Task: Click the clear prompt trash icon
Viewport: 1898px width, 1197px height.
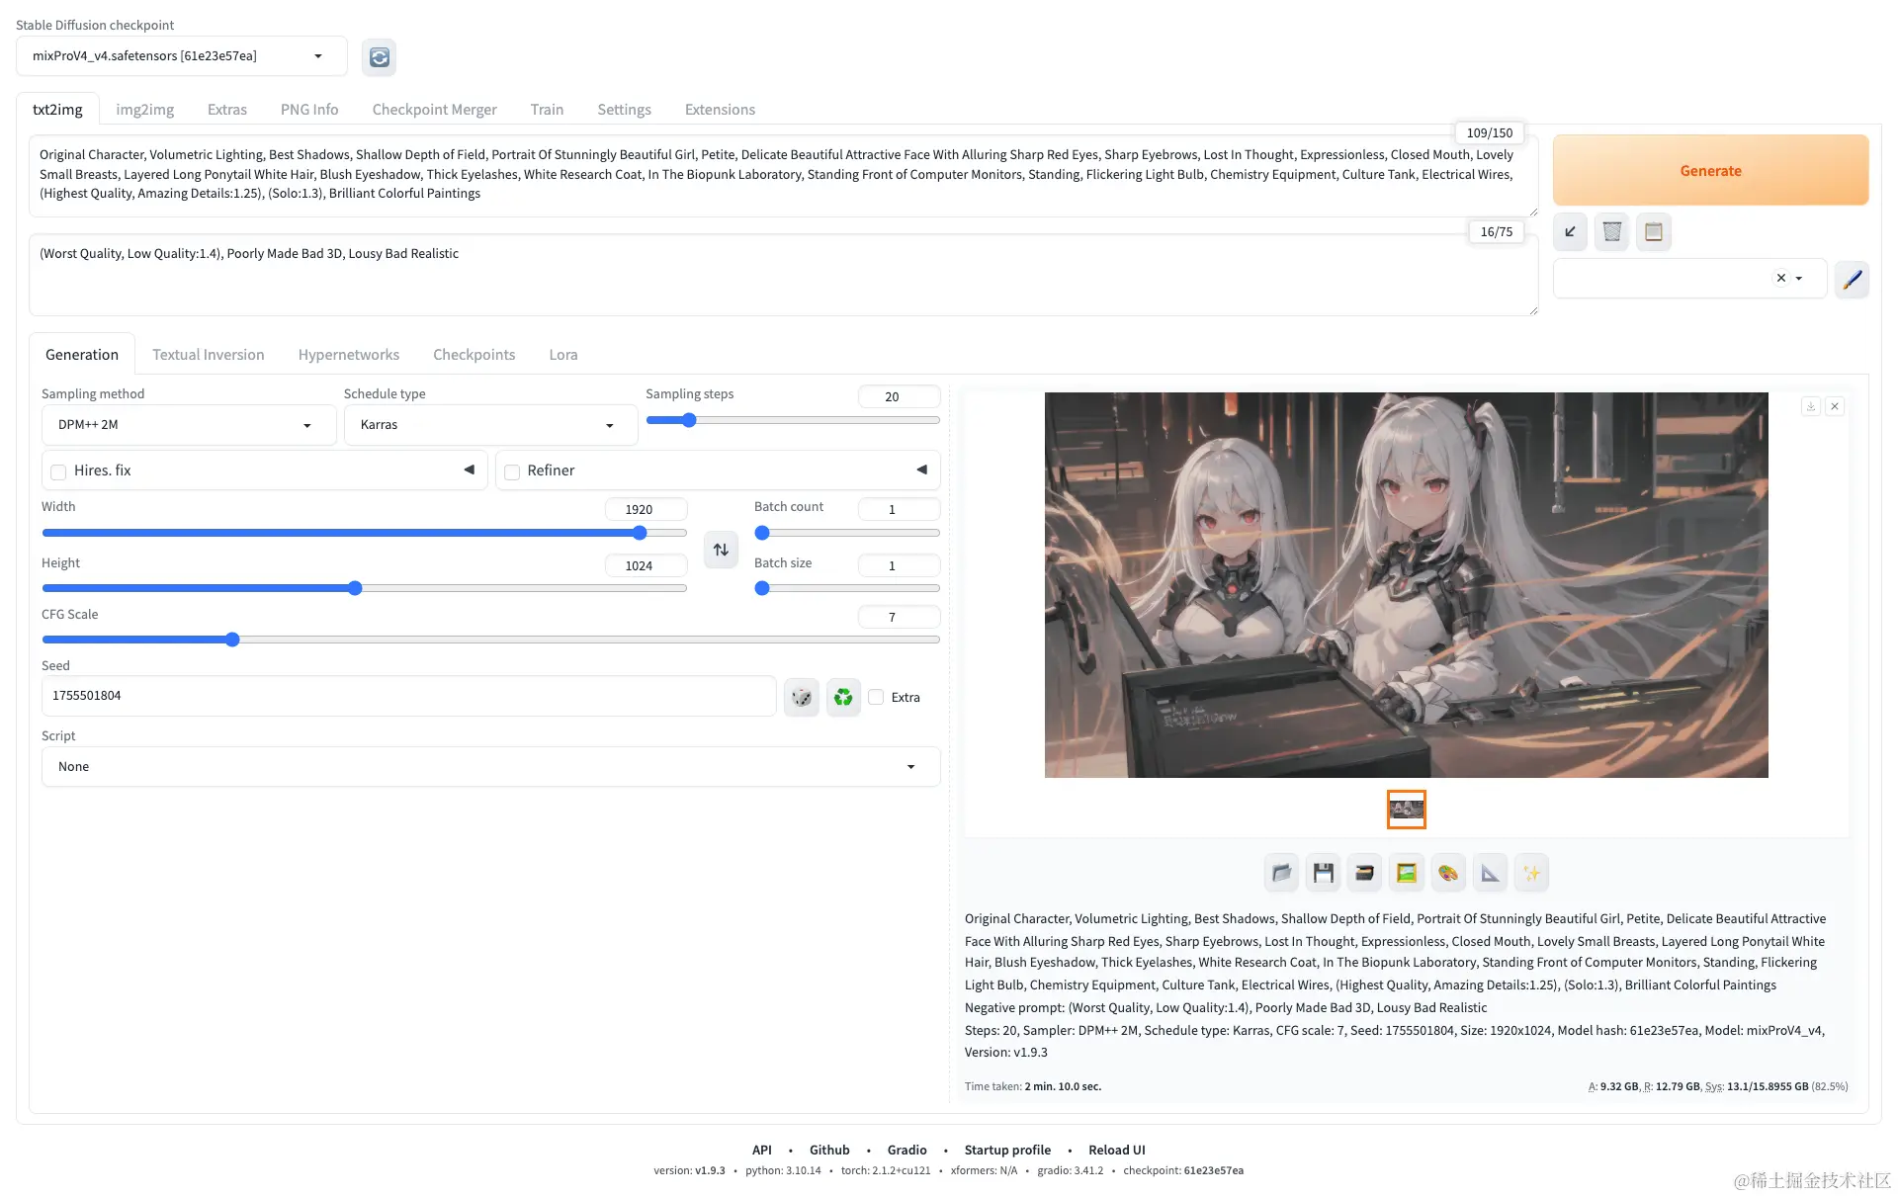Action: pyautogui.click(x=1611, y=232)
